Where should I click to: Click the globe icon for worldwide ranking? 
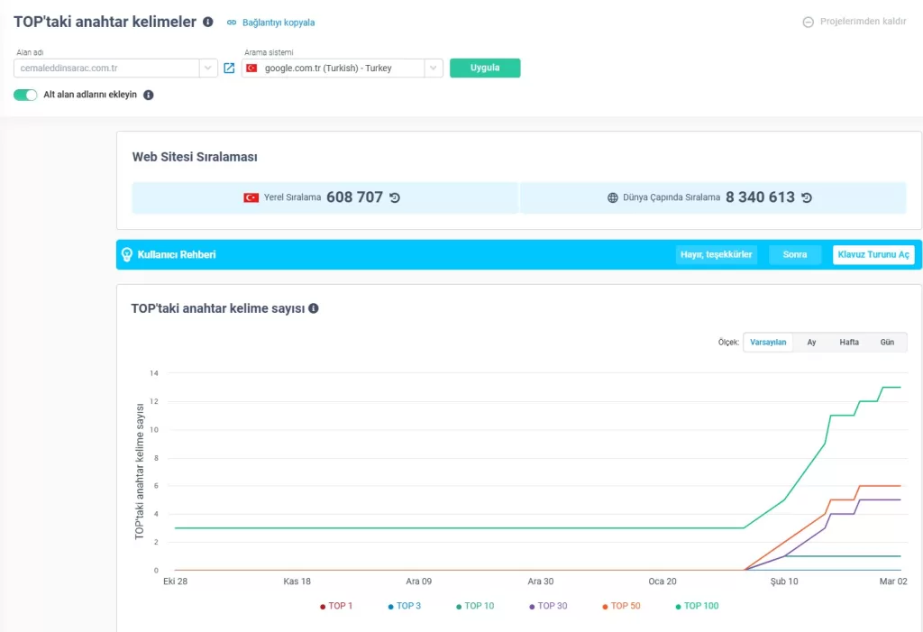tap(613, 197)
